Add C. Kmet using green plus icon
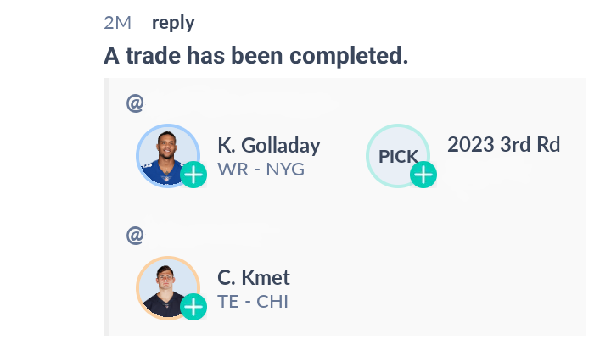 click(193, 307)
